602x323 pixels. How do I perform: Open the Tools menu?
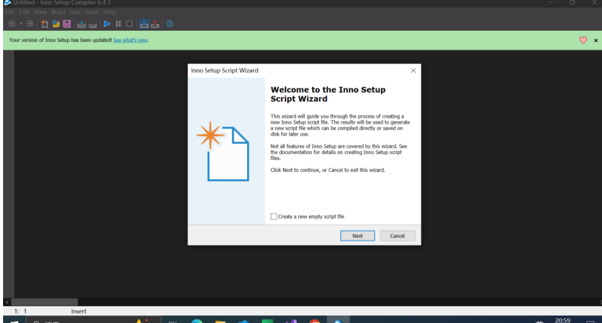click(92, 12)
